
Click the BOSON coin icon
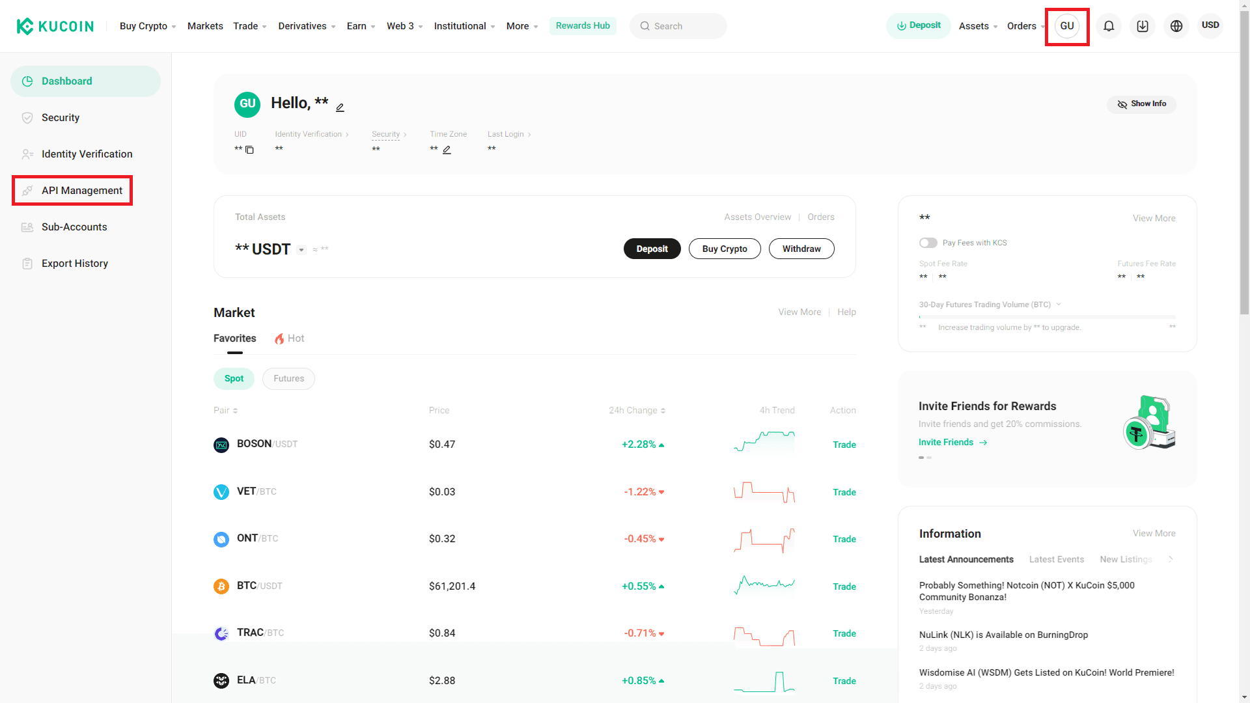click(x=221, y=445)
